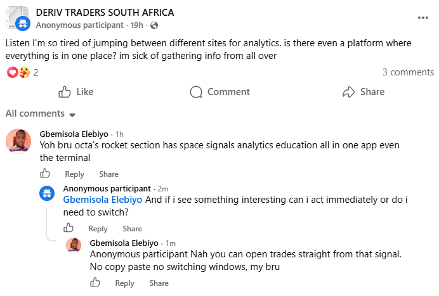The image size is (439, 296).
Task: Like Gbemisola's first comment with thumbs-up icon
Action: click(45, 173)
